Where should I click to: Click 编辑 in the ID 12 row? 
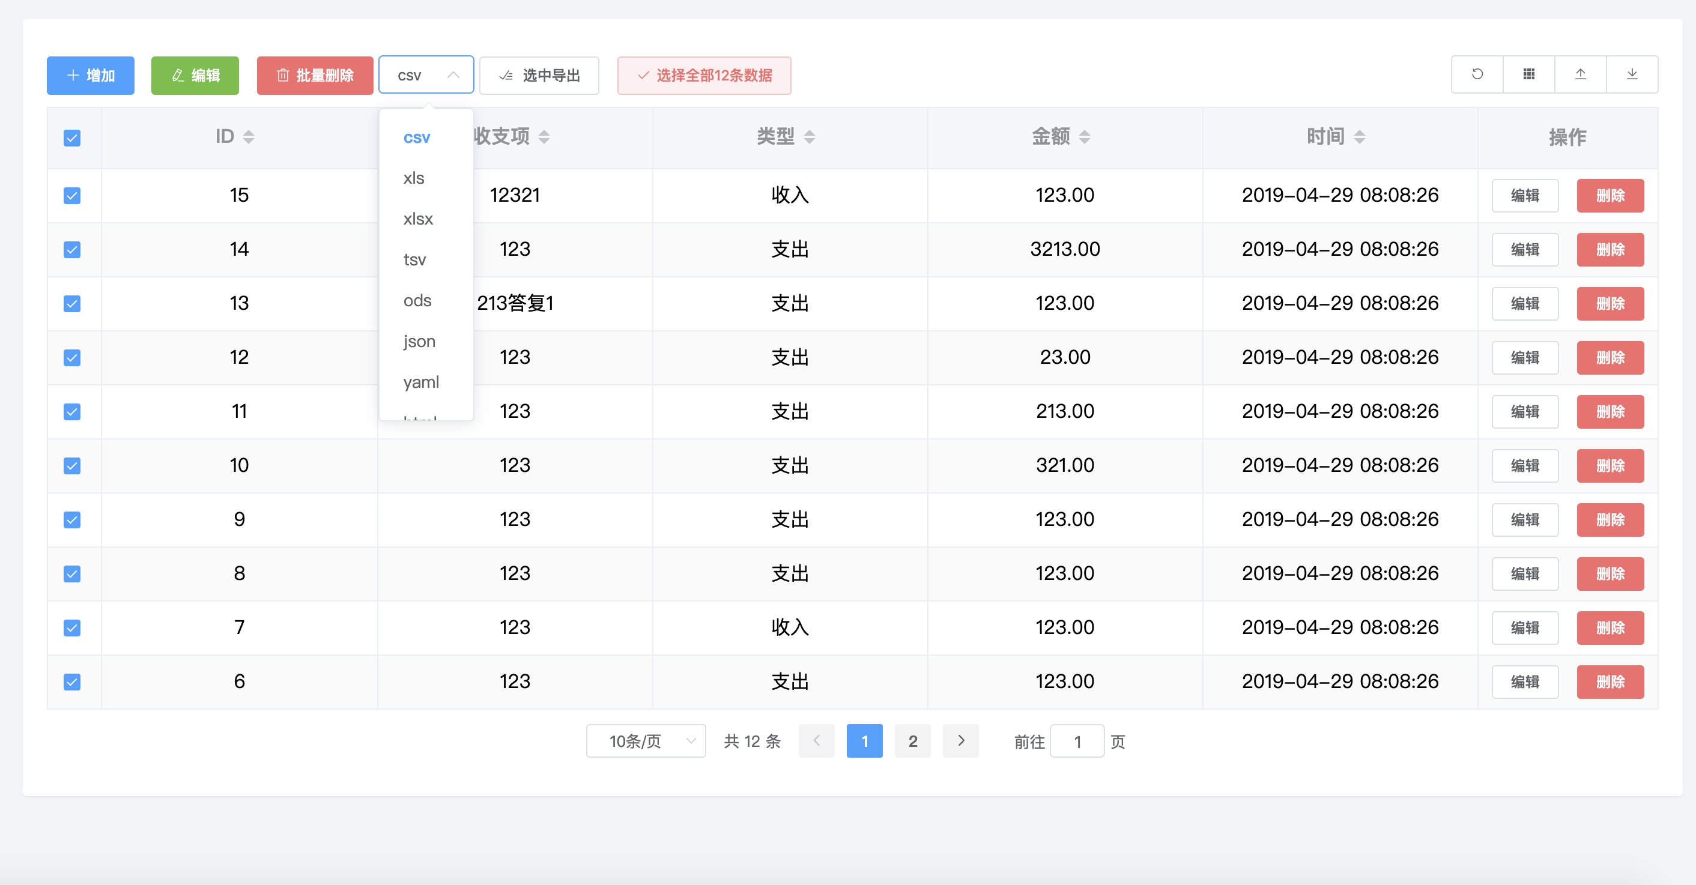[1525, 357]
